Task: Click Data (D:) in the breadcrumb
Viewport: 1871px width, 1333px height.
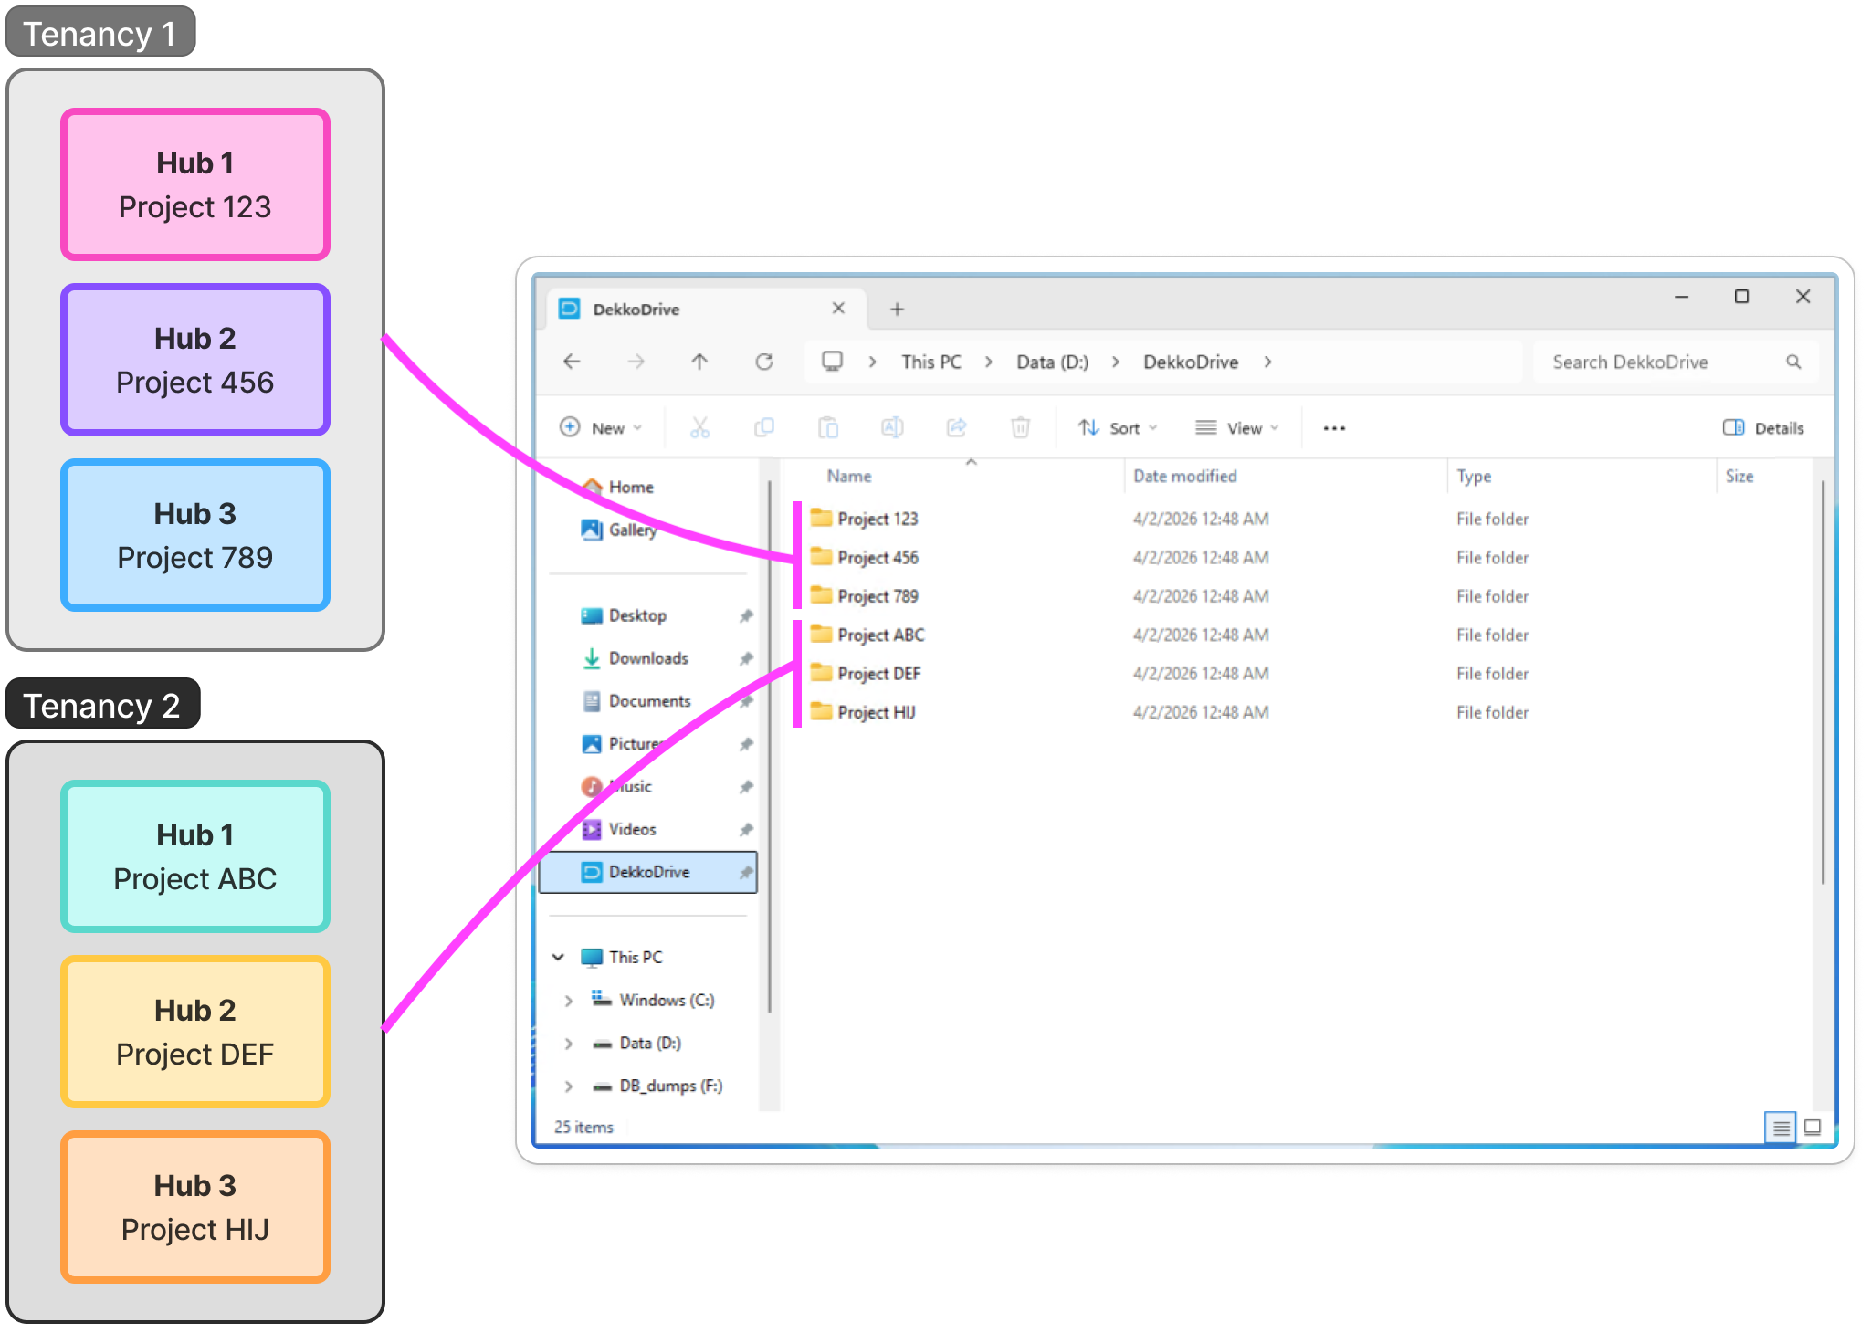Action: click(x=1052, y=362)
